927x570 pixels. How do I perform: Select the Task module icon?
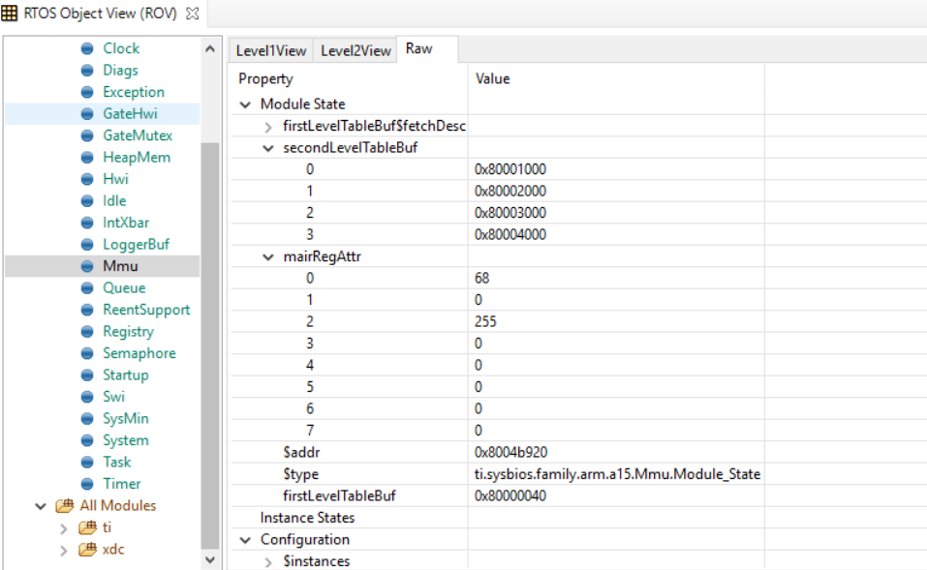[x=87, y=463]
